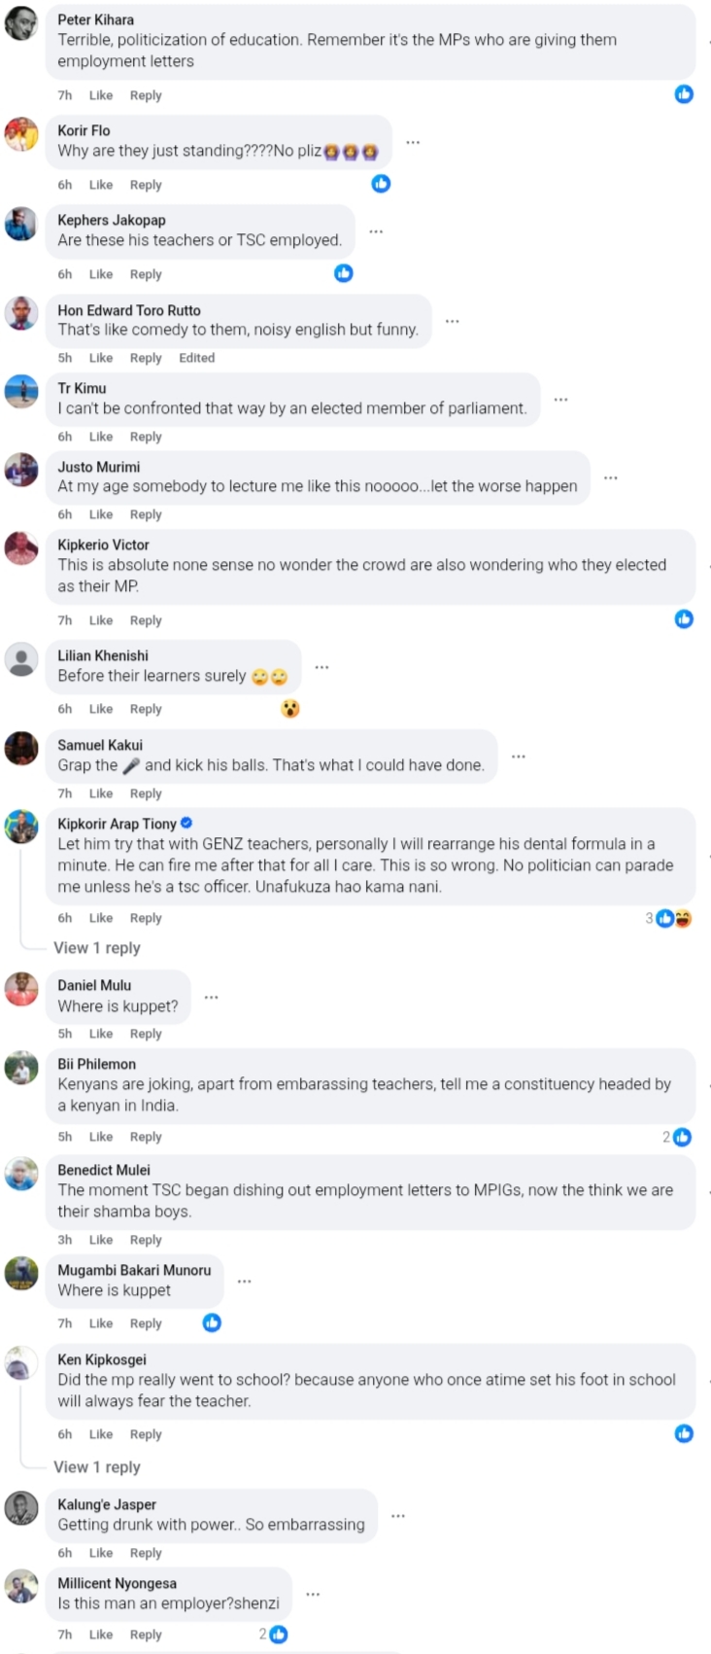711x1654 pixels.
Task: Reply to Millicent Nyongesa's comment
Action: [146, 1635]
